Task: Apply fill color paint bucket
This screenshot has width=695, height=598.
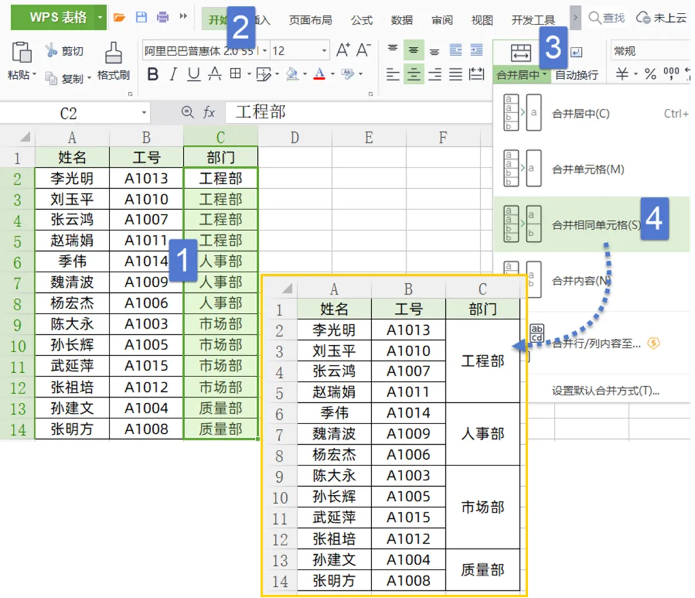Action: pyautogui.click(x=292, y=74)
